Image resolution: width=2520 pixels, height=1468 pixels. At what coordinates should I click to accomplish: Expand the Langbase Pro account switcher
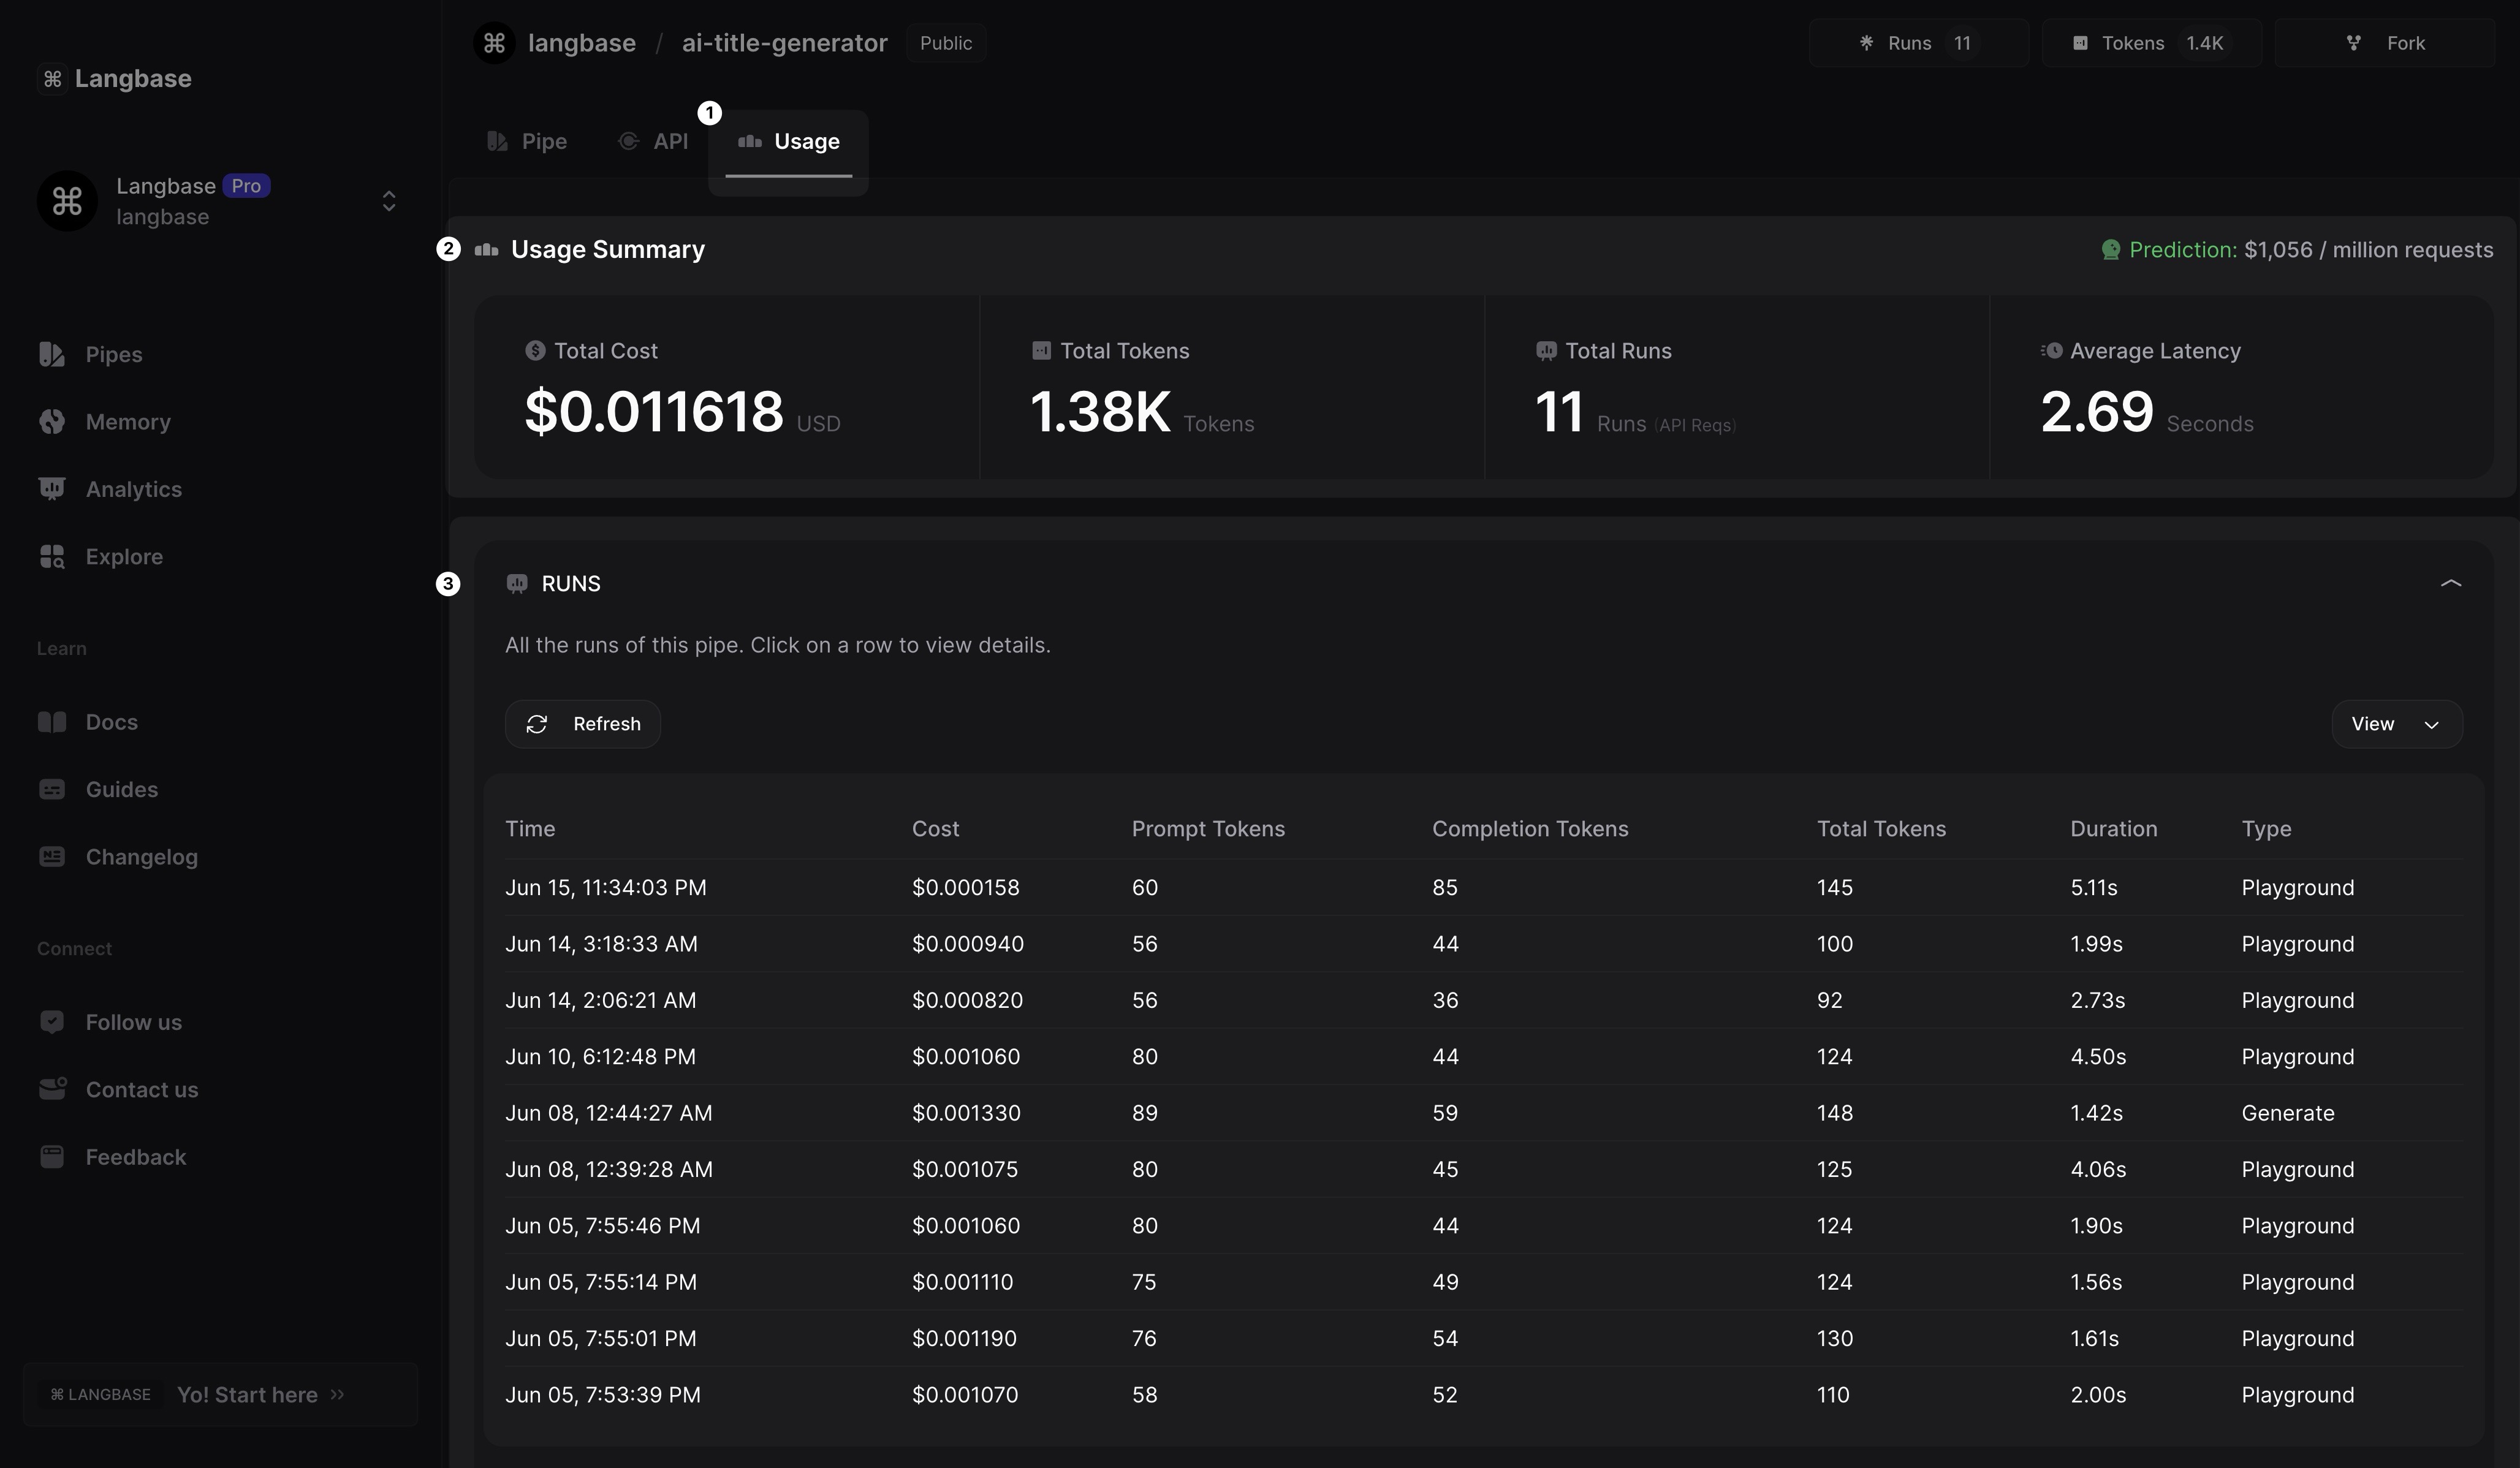(389, 201)
